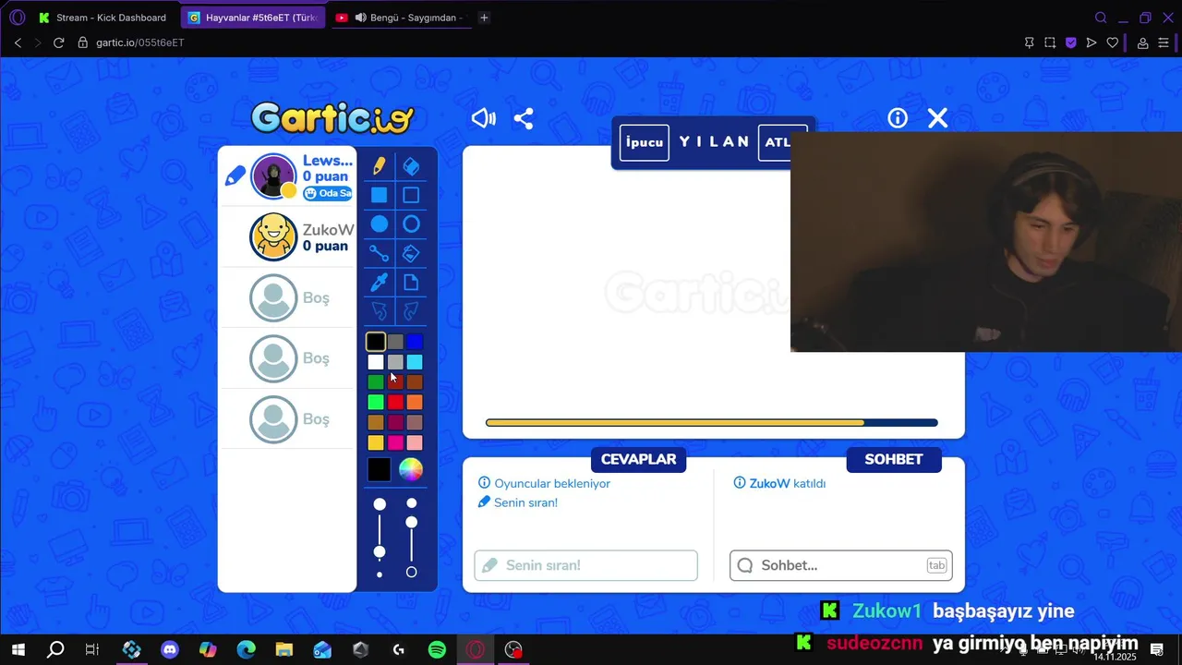Pick the orange color swatch

[415, 402]
